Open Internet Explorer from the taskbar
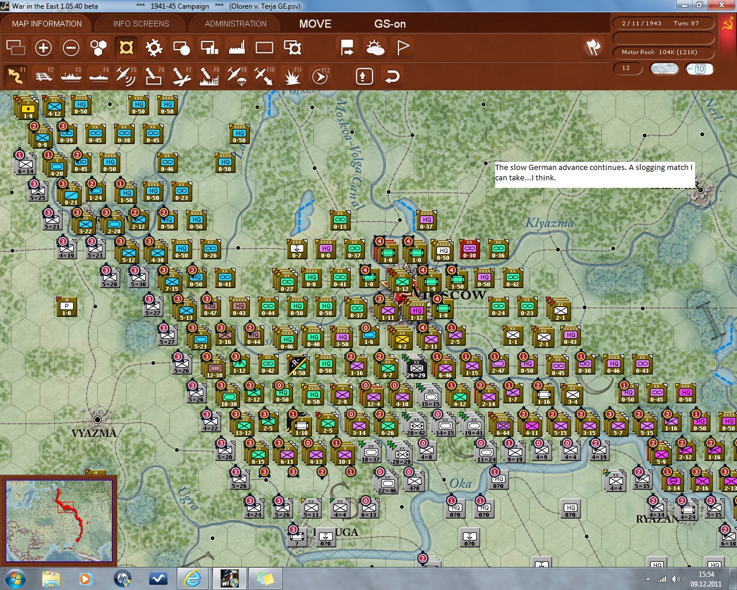This screenshot has height=590, width=737. 192,578
